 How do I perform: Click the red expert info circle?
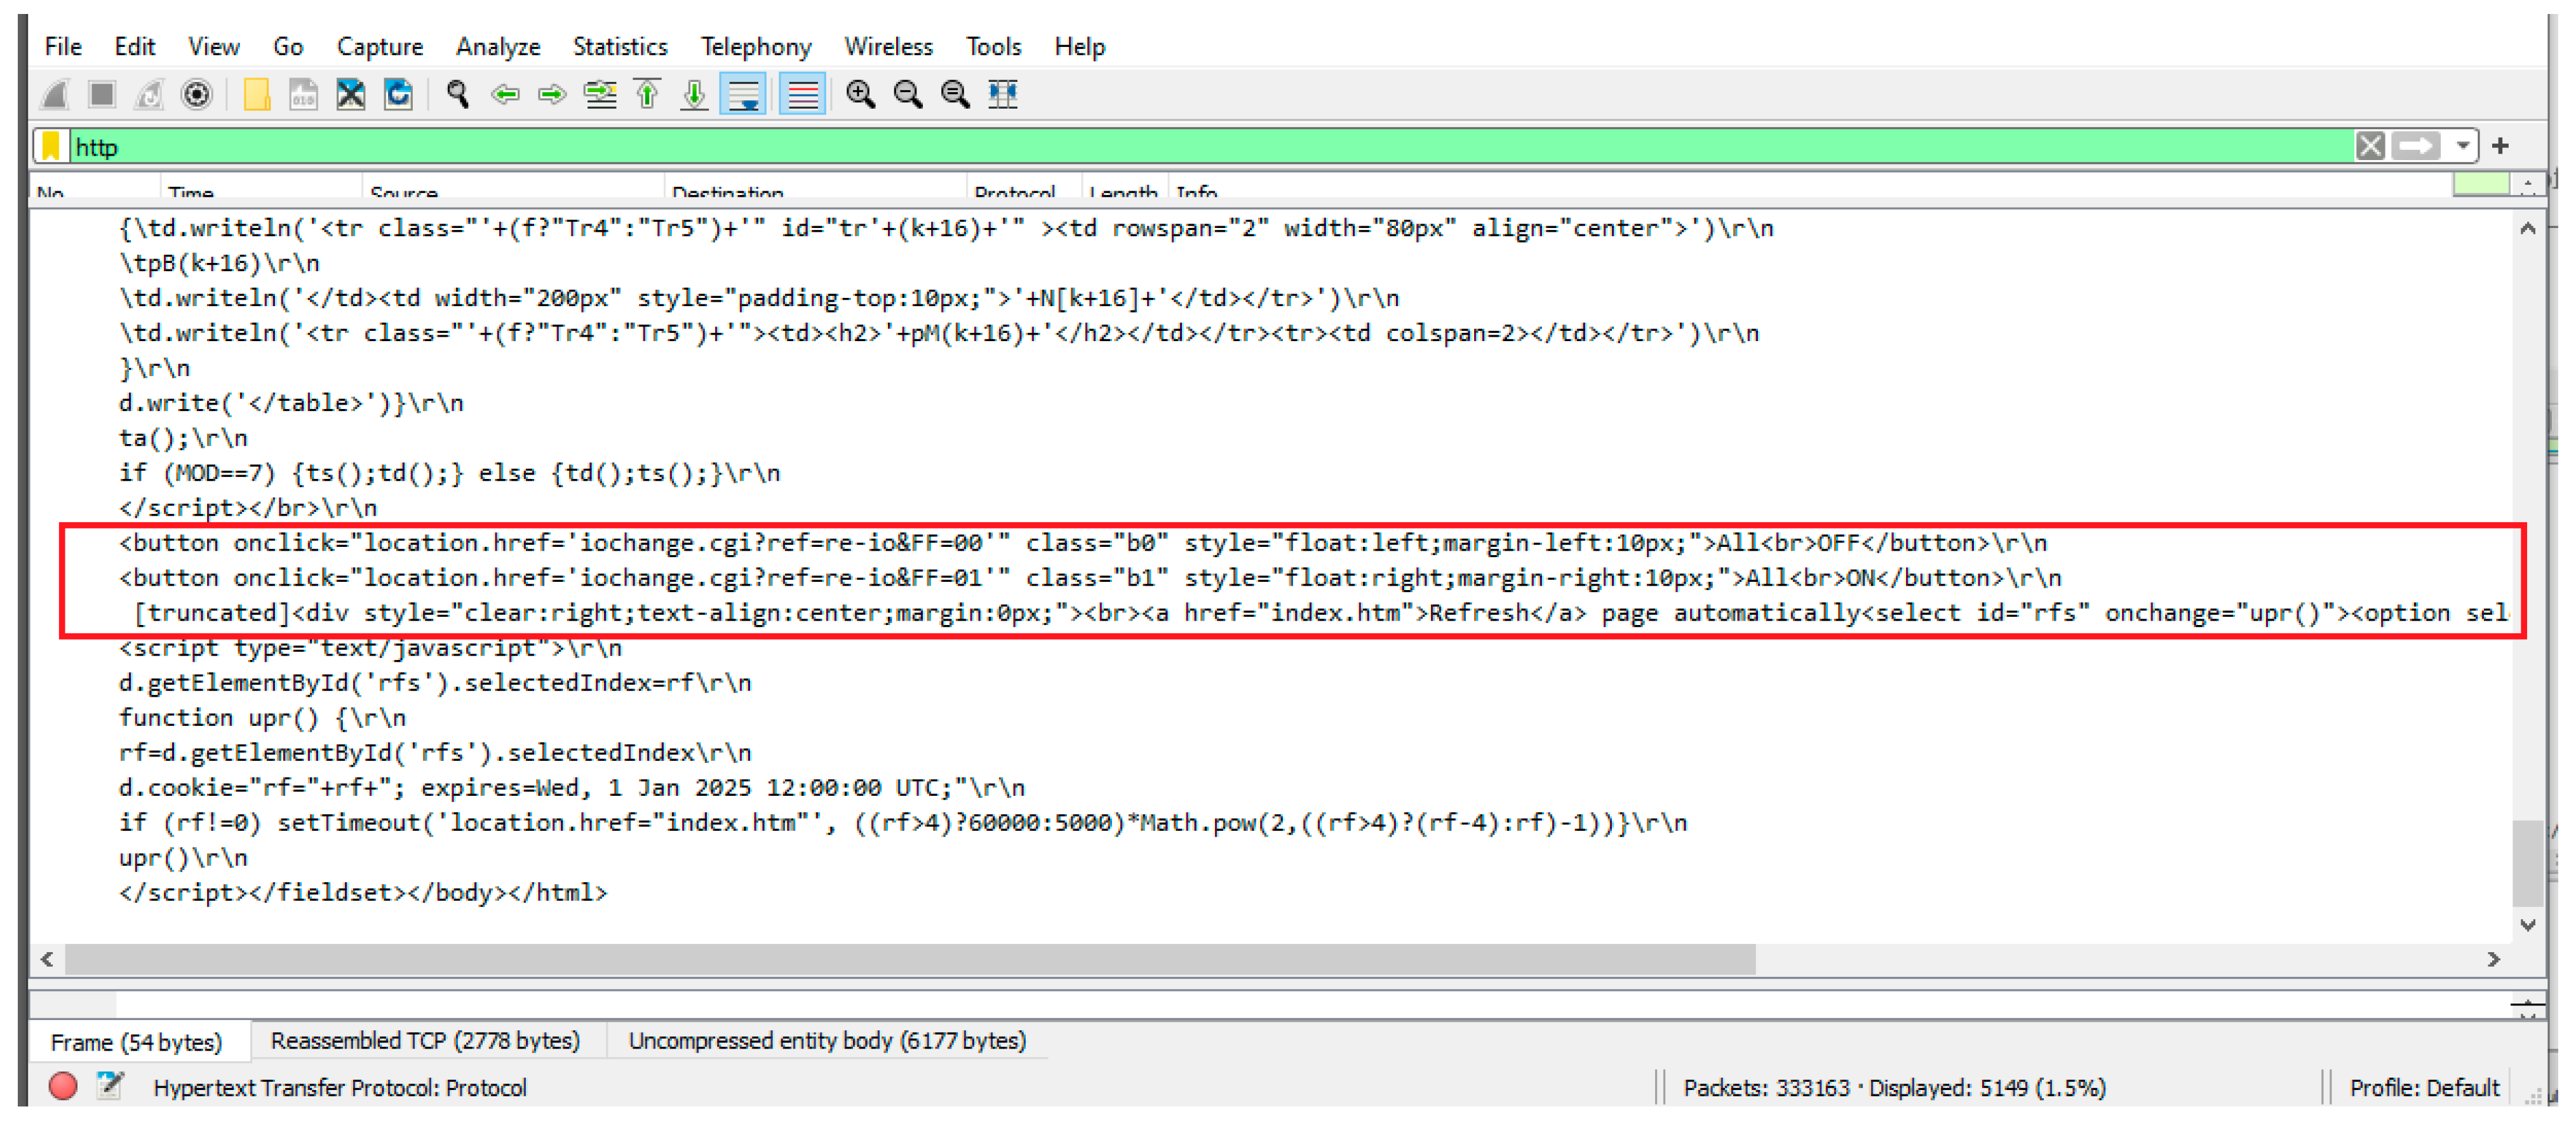tap(63, 1086)
